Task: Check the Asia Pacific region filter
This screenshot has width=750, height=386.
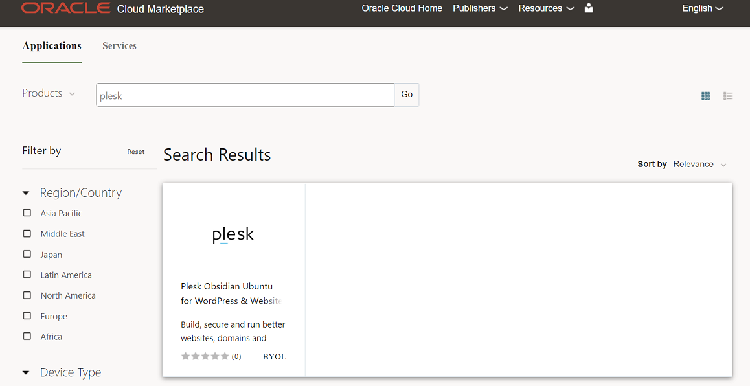Action: (27, 212)
